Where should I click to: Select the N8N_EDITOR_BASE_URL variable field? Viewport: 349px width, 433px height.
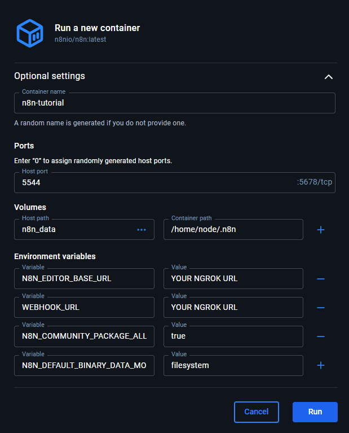84,279
